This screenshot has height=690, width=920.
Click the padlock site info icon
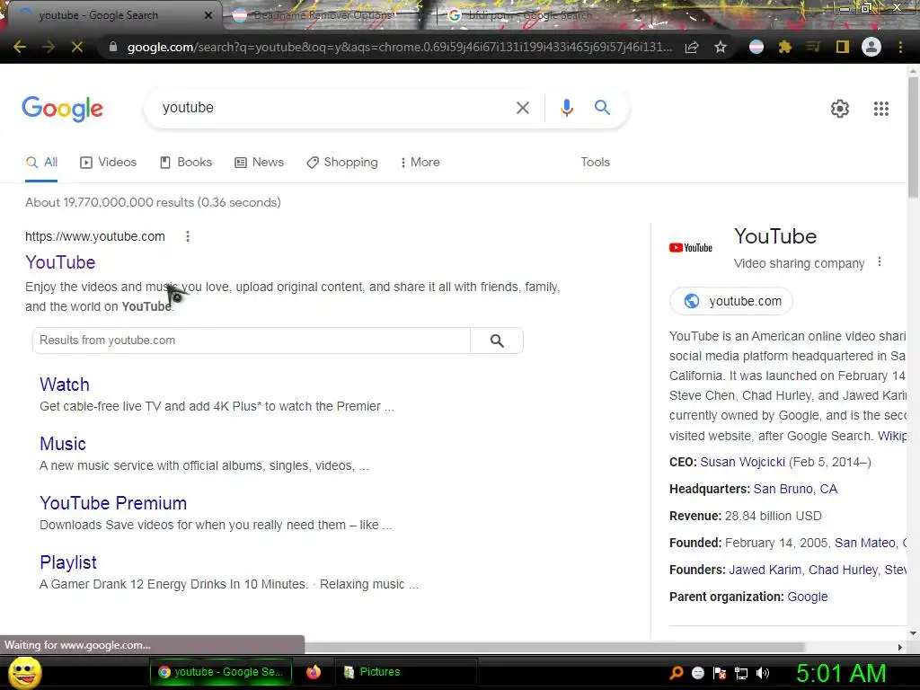(x=113, y=47)
